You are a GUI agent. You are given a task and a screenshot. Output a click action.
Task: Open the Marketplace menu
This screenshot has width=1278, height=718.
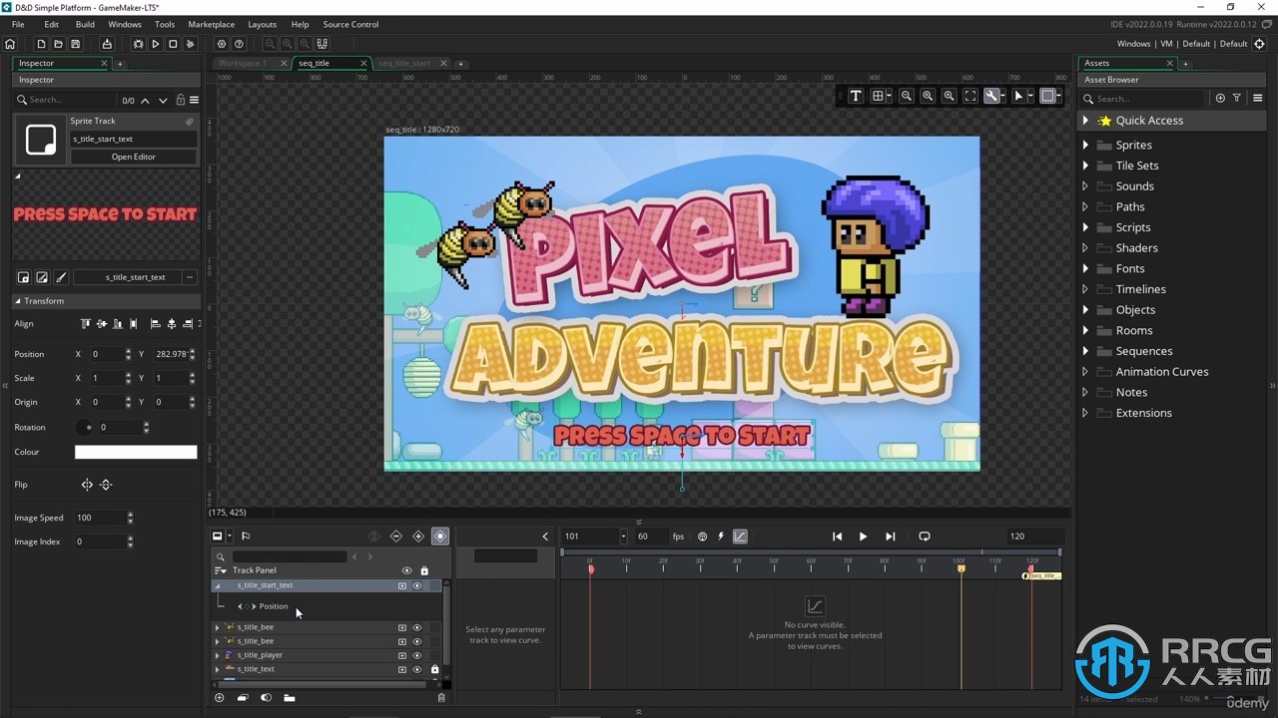point(212,24)
